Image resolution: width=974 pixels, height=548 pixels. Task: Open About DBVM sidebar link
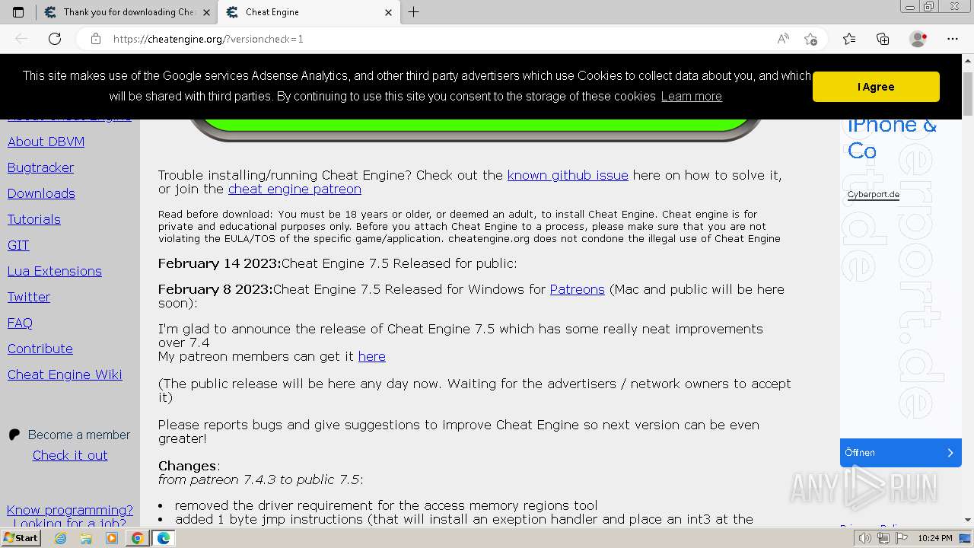(x=46, y=142)
